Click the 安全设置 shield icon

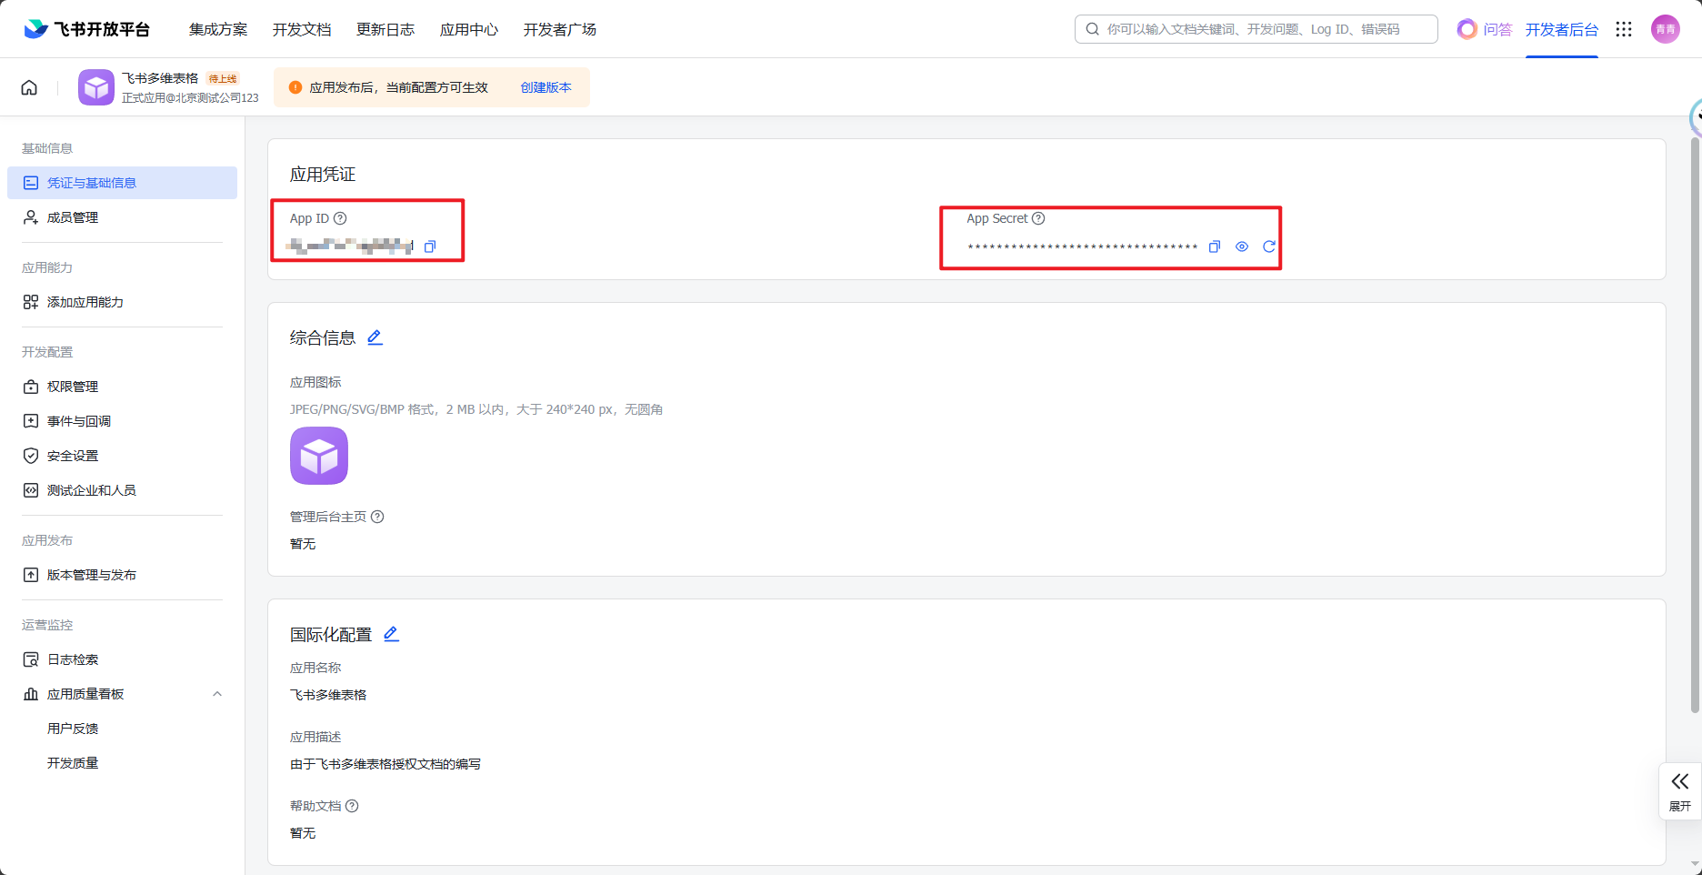click(x=31, y=456)
